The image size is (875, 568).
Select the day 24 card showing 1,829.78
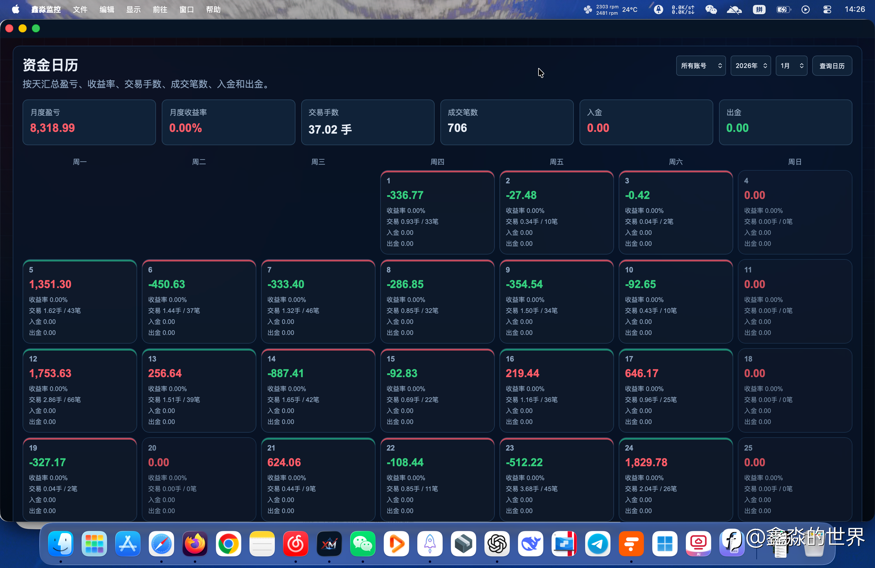pyautogui.click(x=676, y=480)
